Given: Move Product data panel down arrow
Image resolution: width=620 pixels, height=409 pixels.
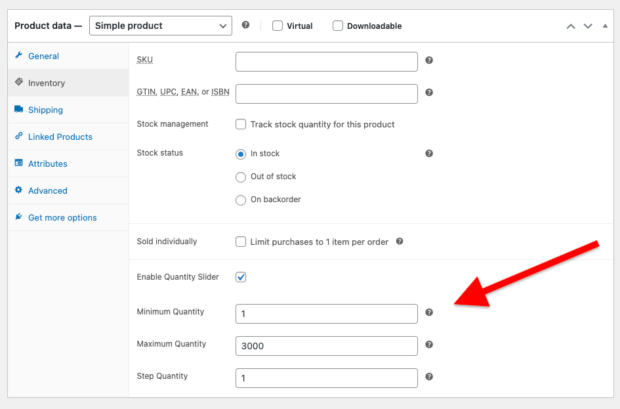Looking at the screenshot, I should click(588, 26).
